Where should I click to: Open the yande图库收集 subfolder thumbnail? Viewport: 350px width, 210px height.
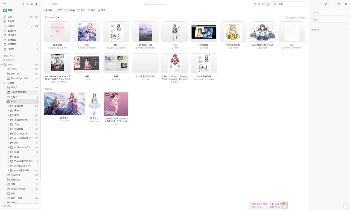[204, 64]
